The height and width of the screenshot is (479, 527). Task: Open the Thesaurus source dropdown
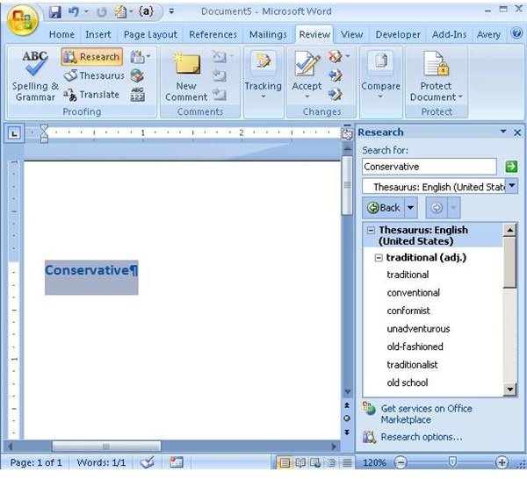pyautogui.click(x=512, y=186)
